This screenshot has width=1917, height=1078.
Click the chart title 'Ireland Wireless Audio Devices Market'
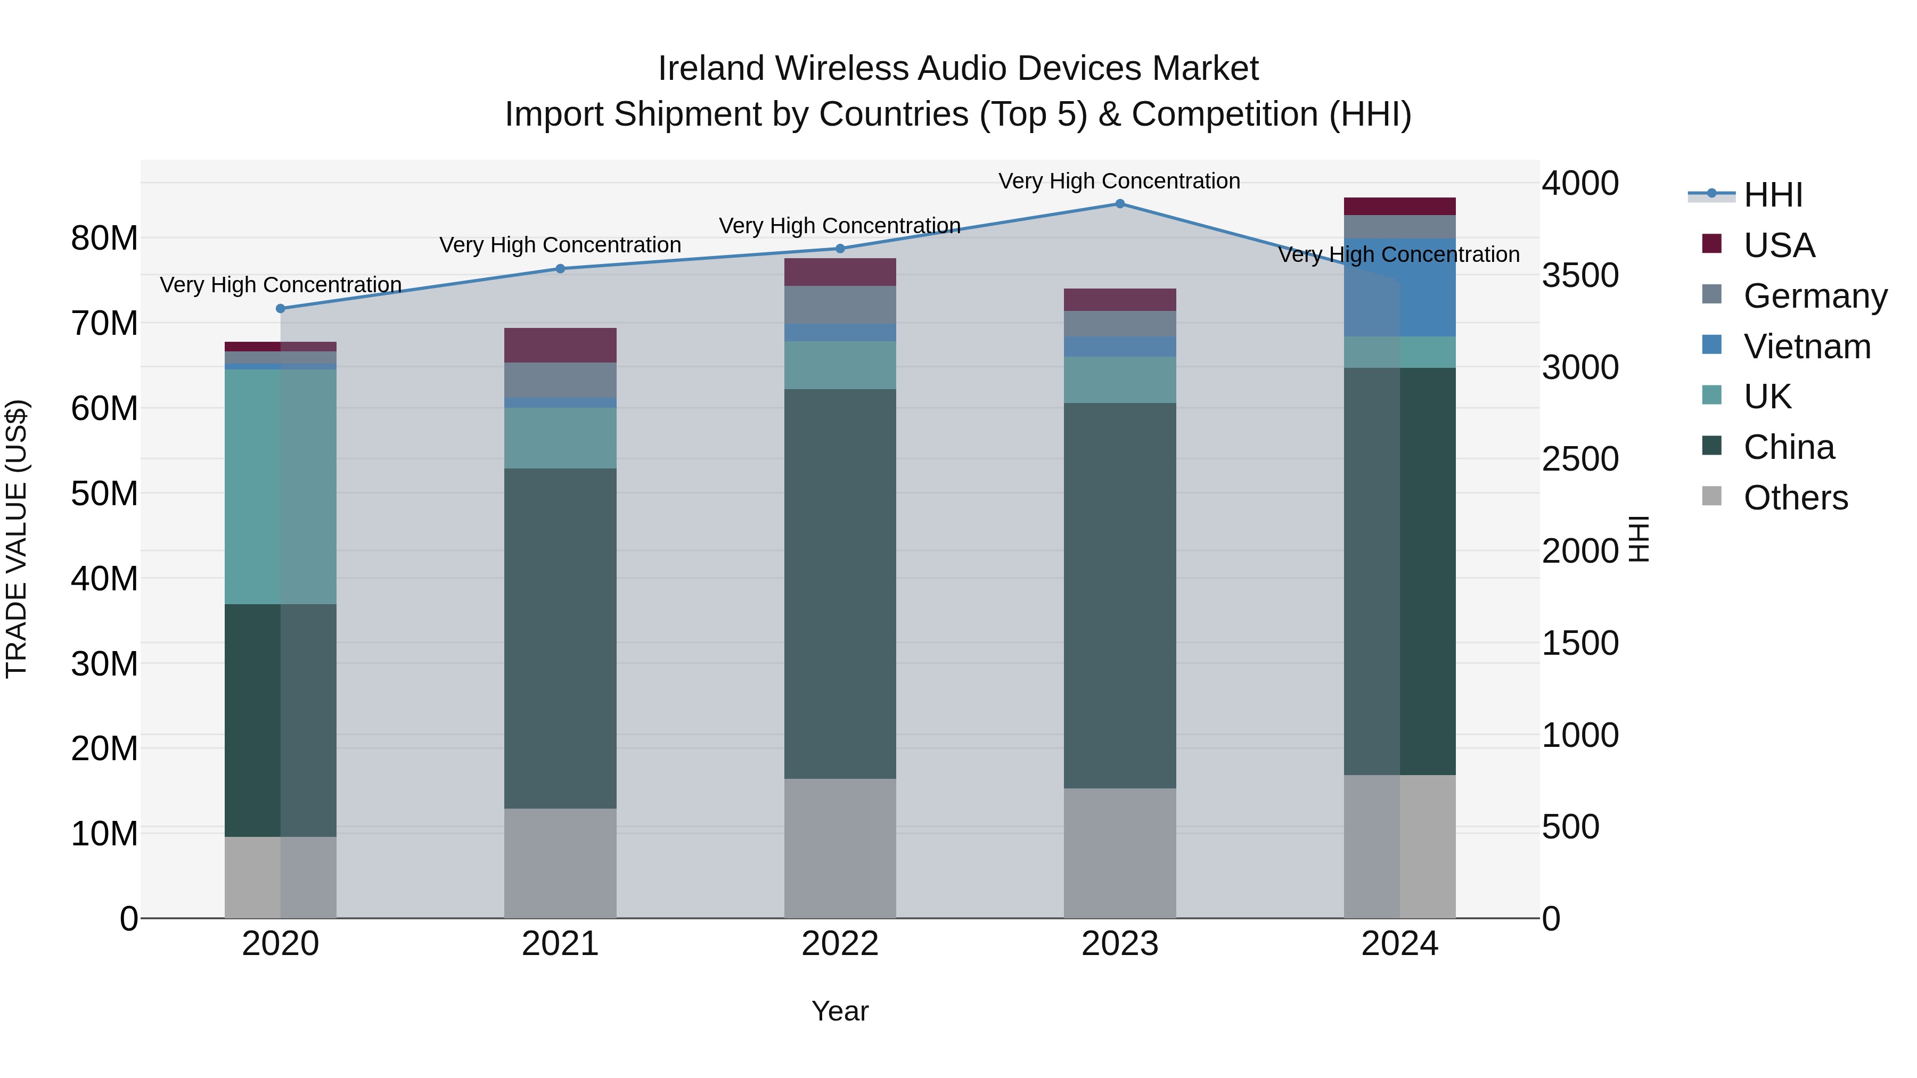(x=958, y=69)
